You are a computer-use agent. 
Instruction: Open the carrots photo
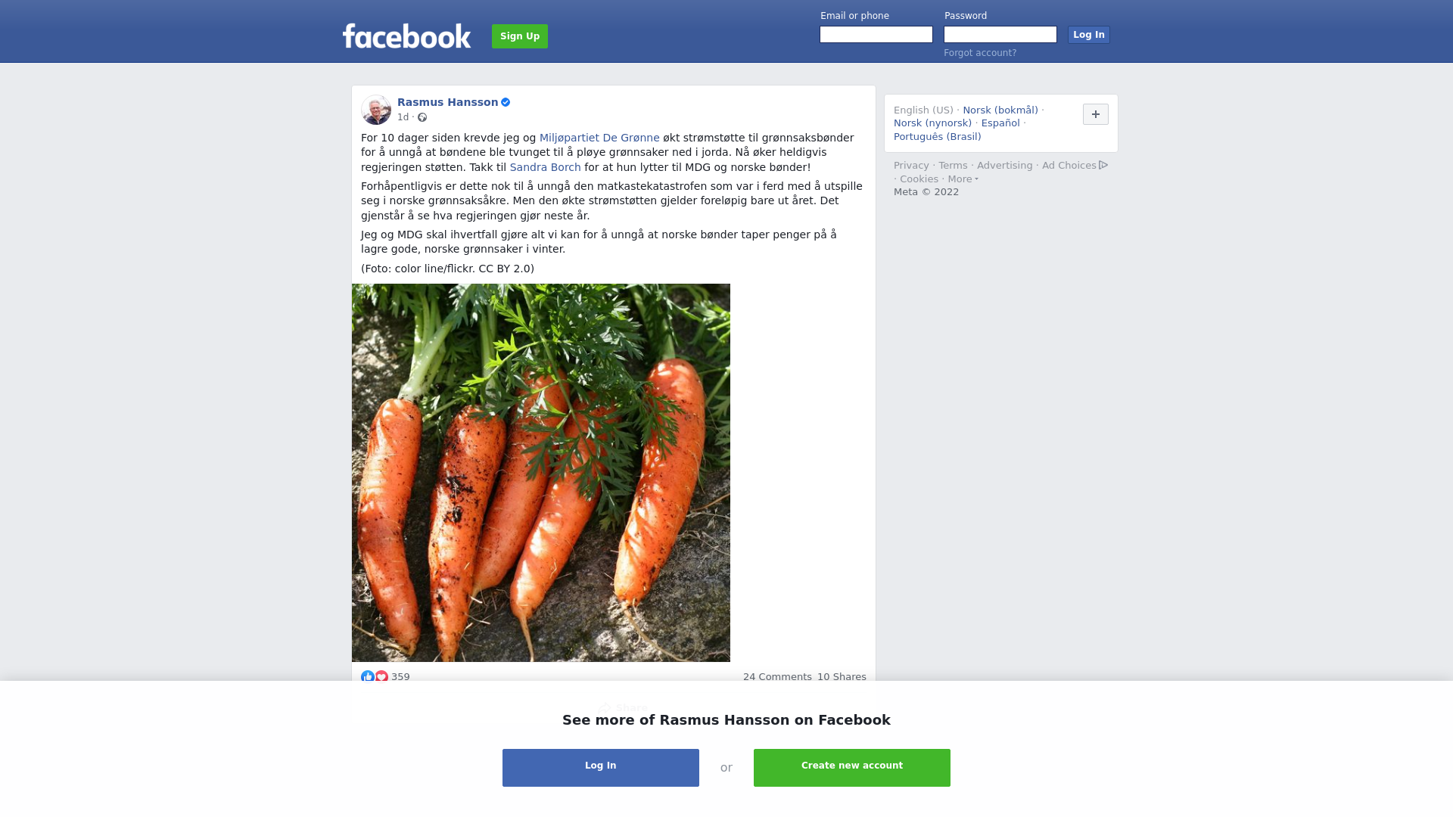pos(541,473)
